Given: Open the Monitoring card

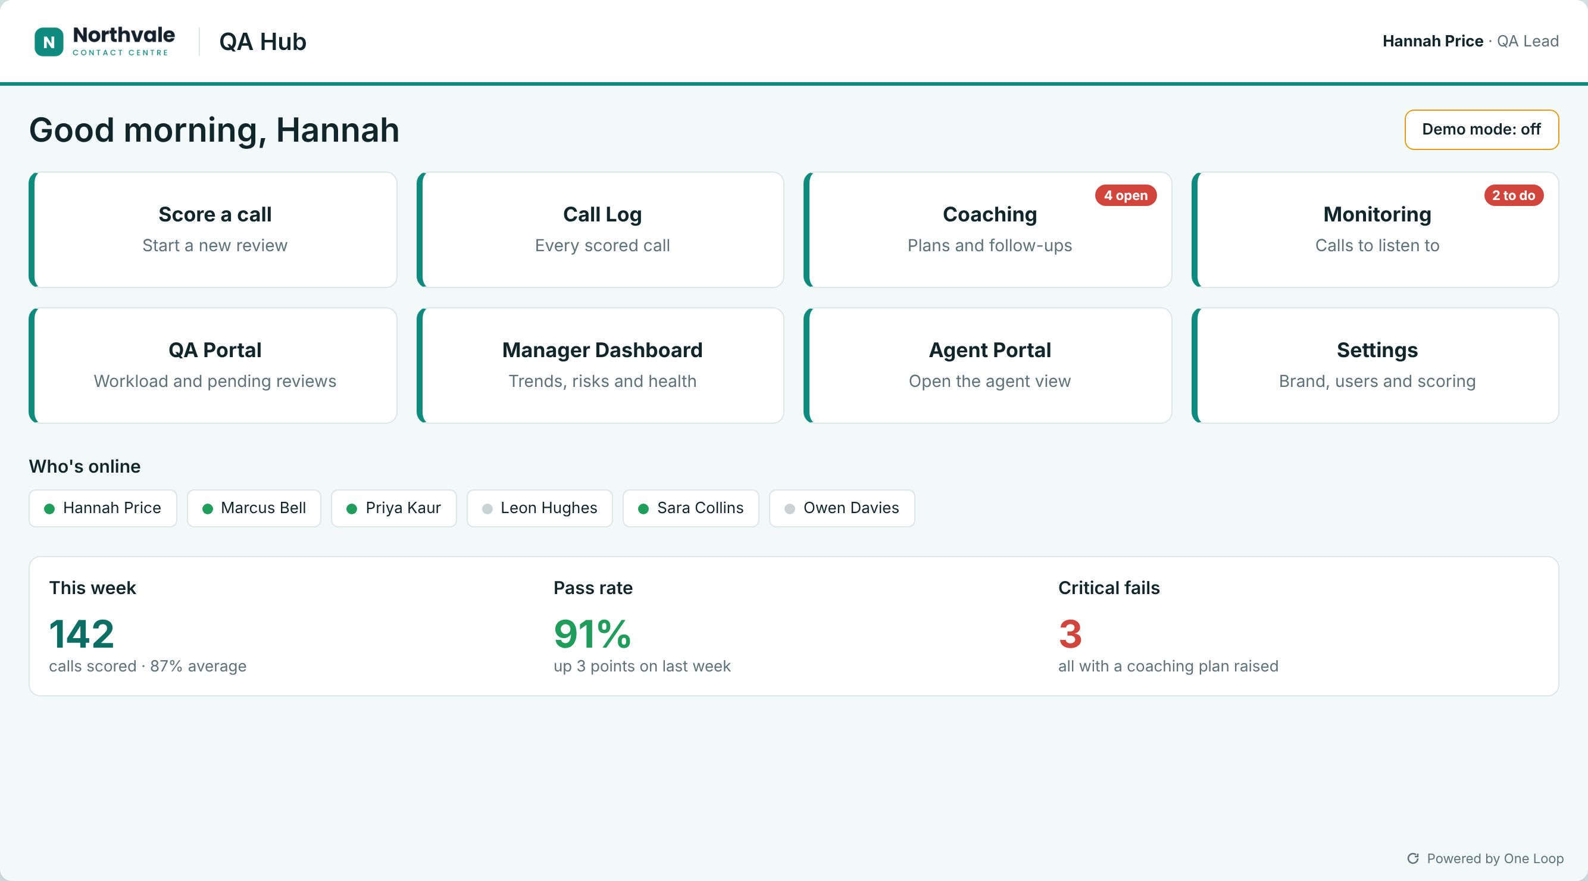Looking at the screenshot, I should point(1376,230).
